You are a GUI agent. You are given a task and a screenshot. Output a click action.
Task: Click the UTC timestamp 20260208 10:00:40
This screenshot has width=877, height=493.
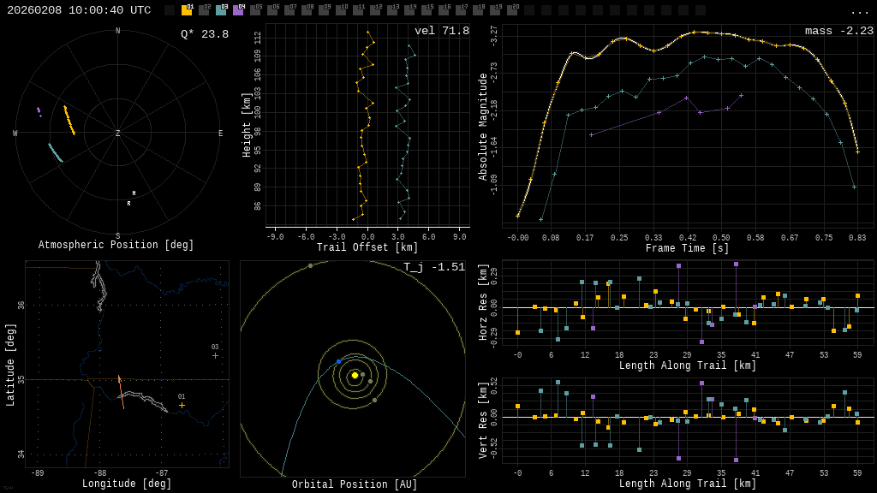79,10
